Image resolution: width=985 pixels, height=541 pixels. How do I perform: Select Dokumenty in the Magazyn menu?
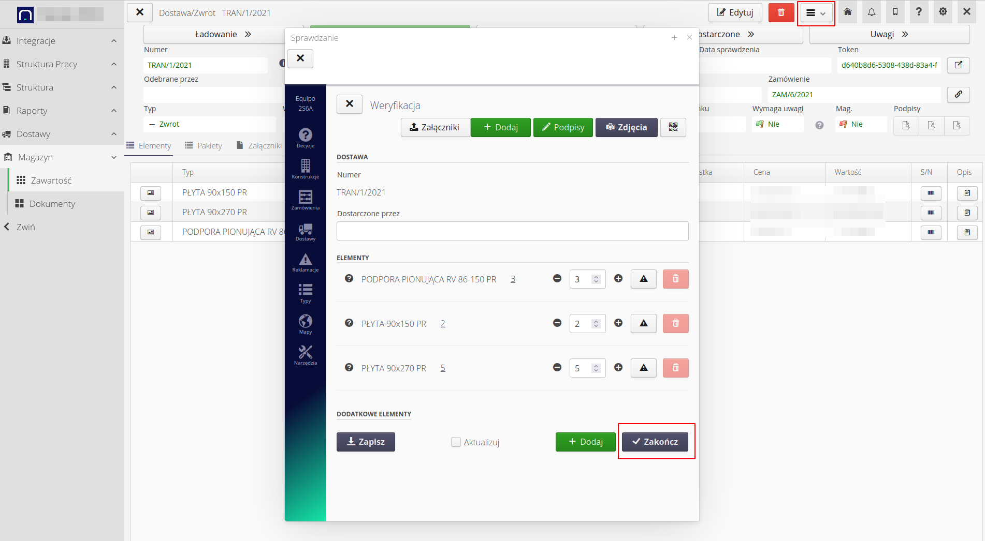pos(52,204)
